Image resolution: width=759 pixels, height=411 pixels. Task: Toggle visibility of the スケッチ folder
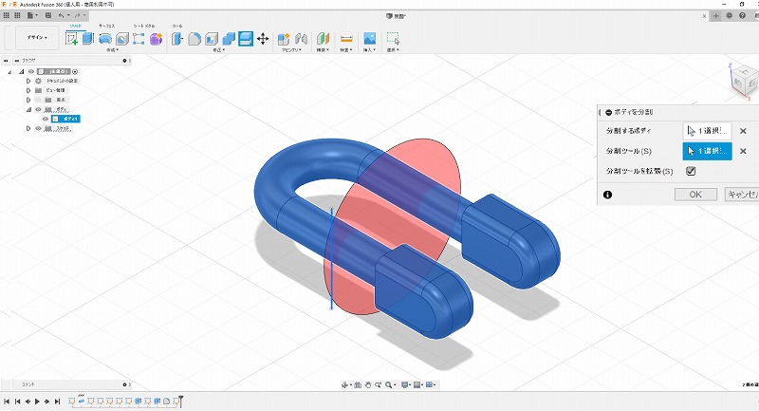click(39, 128)
